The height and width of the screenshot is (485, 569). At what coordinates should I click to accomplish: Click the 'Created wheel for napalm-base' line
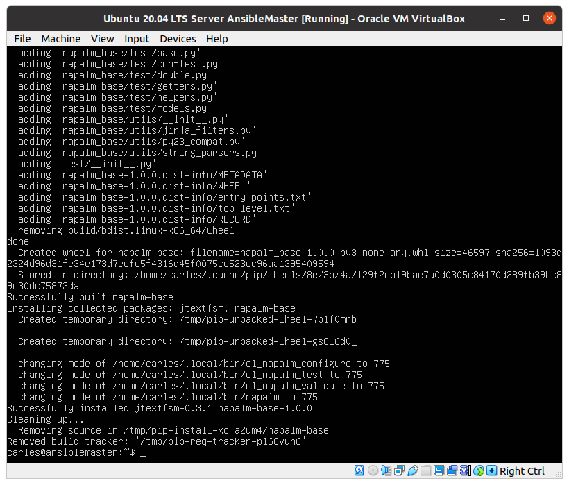tap(284, 258)
